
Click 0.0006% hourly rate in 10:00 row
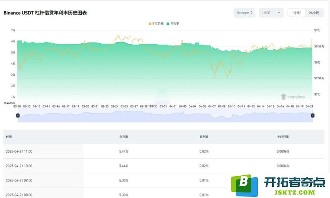point(283,166)
